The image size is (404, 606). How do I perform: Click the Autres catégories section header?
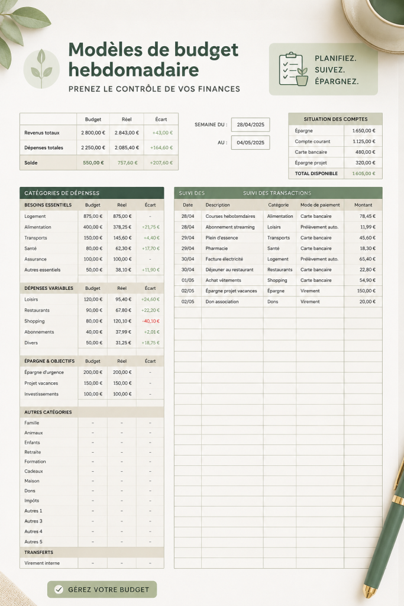(48, 412)
